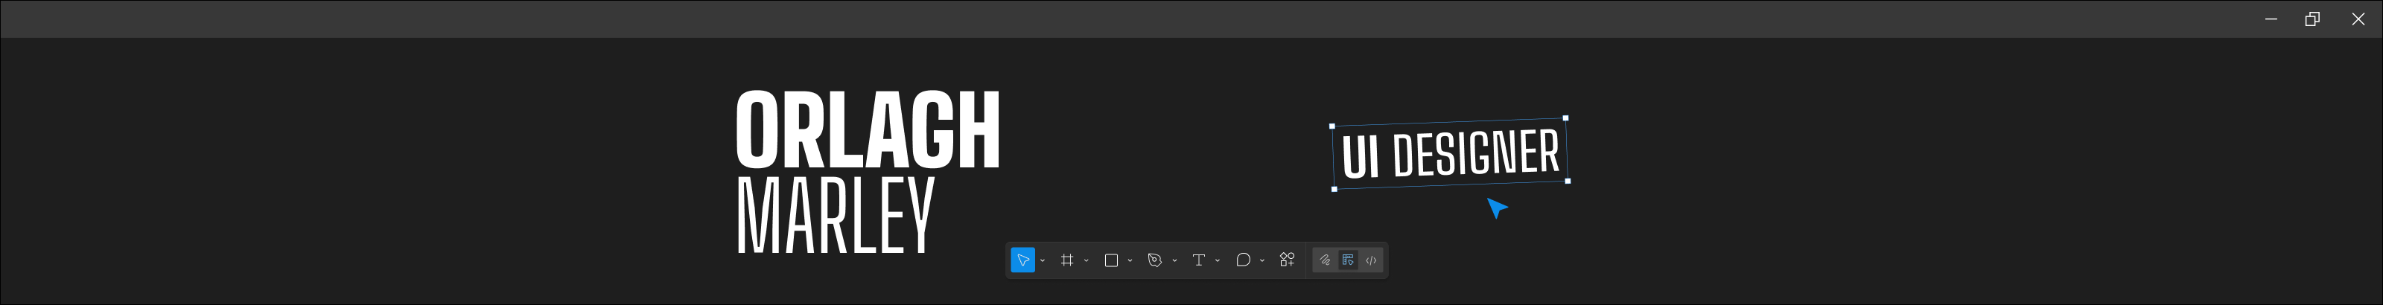Expand the Pen tools dropdown
The height and width of the screenshot is (305, 2383).
[x=1175, y=262]
